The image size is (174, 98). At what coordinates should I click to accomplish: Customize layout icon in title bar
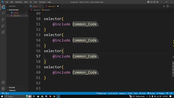tap(157, 2)
